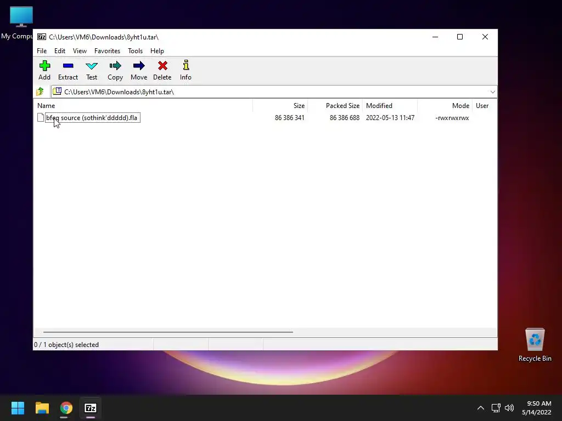
Task: Sort by the Size column header
Action: 280,106
